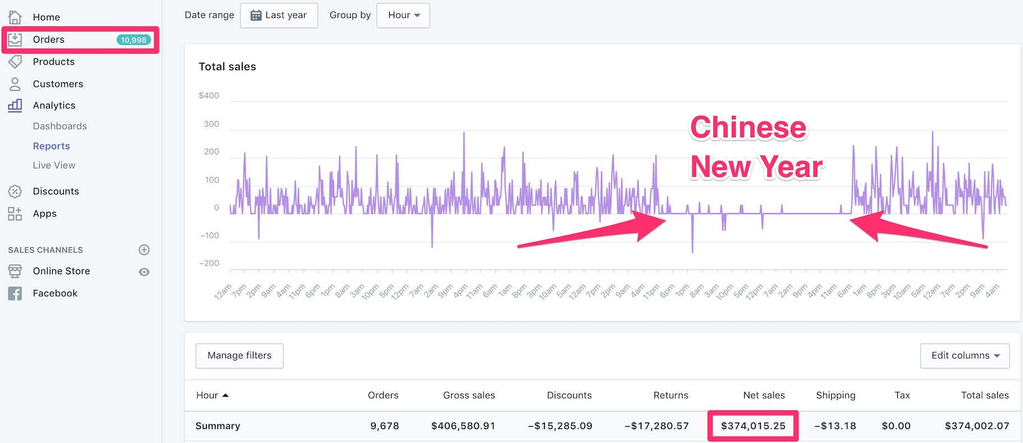Click the Orders inbox icon
The image size is (1023, 443).
(x=15, y=39)
